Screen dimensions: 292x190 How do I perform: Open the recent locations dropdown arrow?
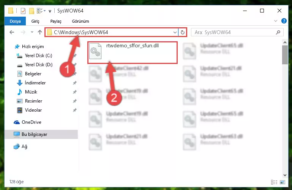(x=32, y=32)
